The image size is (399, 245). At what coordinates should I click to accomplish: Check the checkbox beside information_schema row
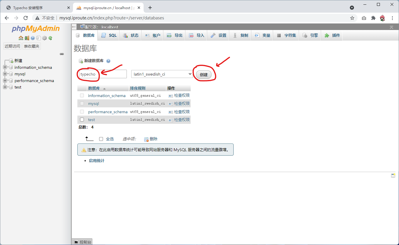82,95
